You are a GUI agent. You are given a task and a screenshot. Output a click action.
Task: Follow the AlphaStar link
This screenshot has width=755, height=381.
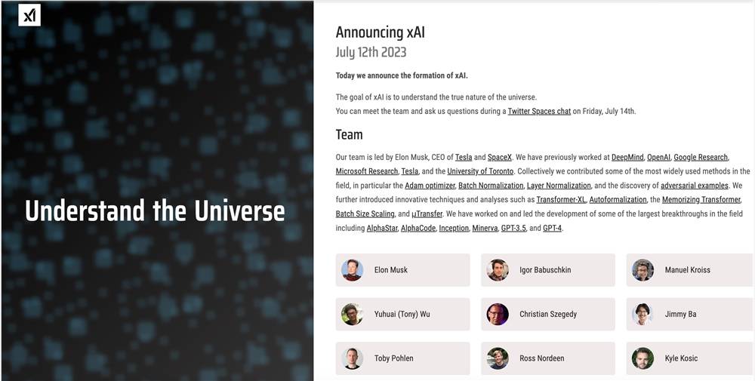click(381, 228)
